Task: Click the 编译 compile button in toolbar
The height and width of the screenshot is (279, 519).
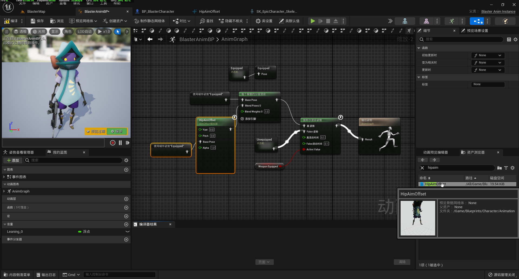Action: pos(11,21)
